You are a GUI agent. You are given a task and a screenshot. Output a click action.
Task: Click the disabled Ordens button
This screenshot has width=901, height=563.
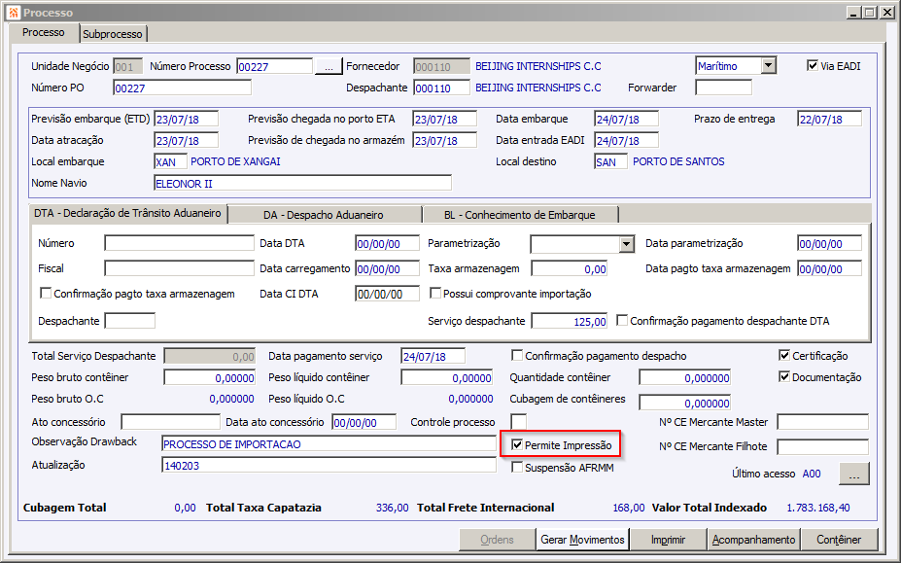[497, 540]
